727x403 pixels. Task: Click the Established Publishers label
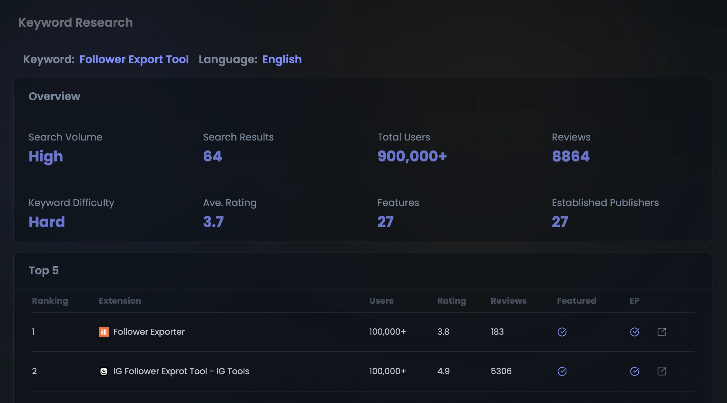[605, 203]
